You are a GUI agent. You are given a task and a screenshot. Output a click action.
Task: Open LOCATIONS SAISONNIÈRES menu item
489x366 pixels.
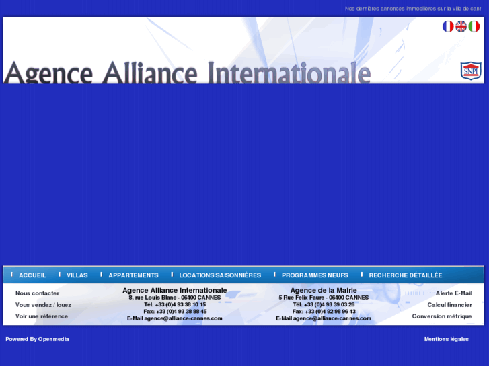tap(220, 275)
